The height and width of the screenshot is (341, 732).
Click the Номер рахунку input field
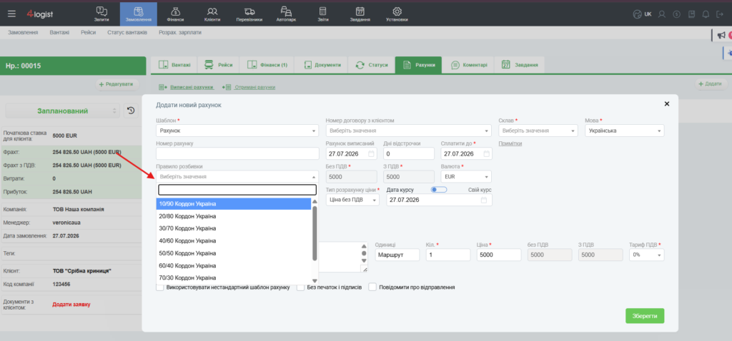237,153
